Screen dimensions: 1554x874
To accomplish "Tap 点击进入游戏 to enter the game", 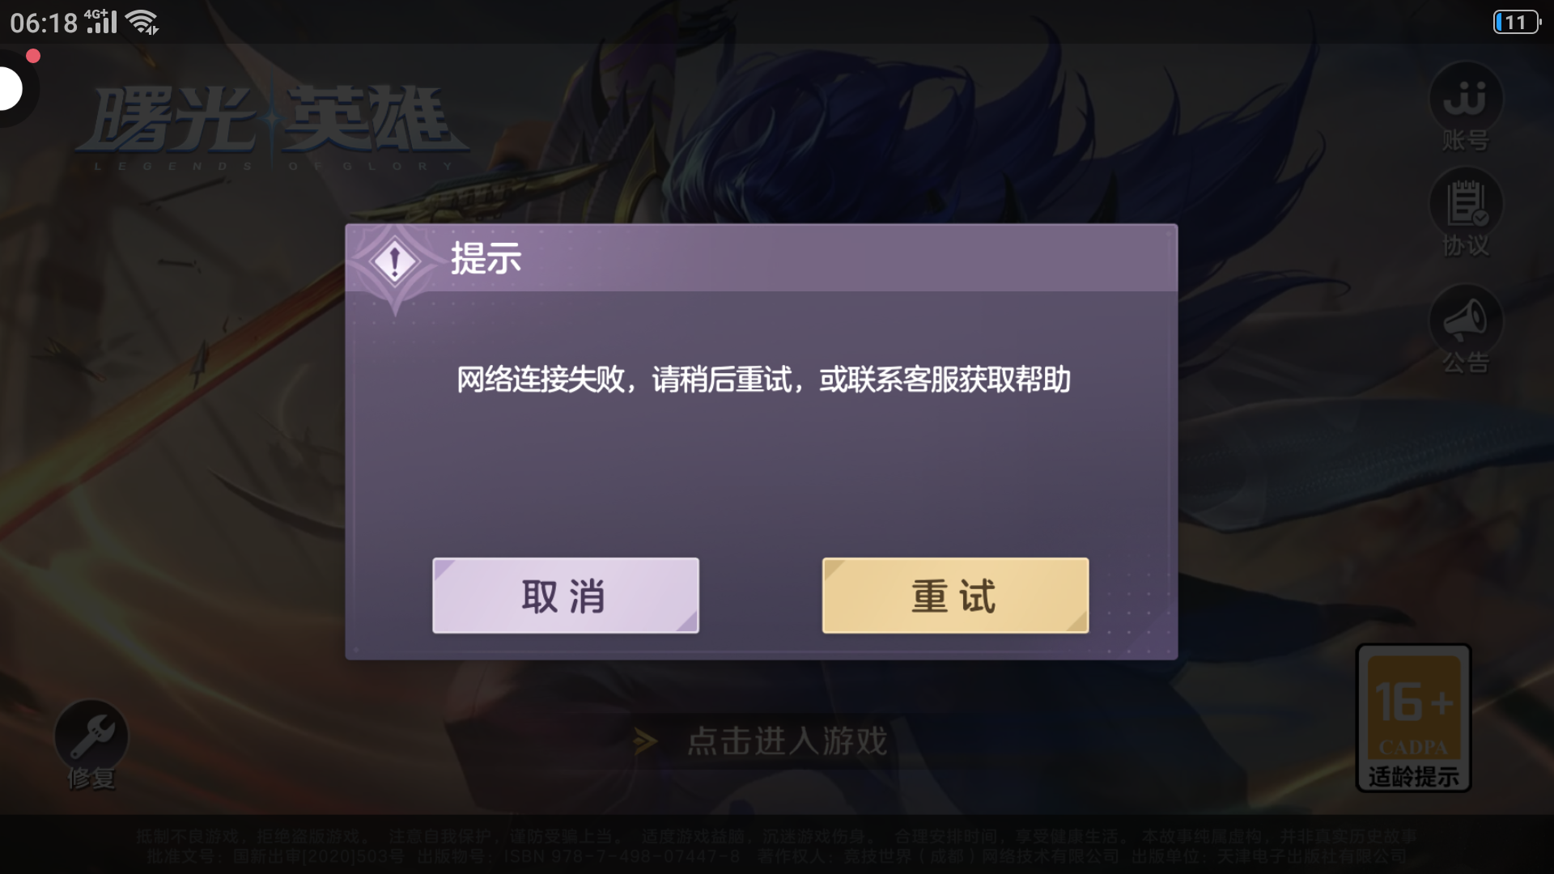I will pyautogui.click(x=788, y=741).
